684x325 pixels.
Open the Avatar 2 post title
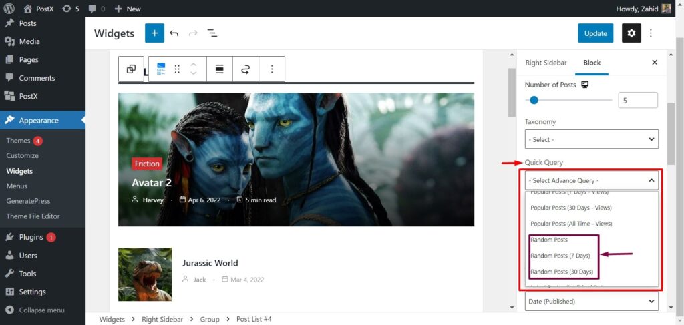(152, 183)
